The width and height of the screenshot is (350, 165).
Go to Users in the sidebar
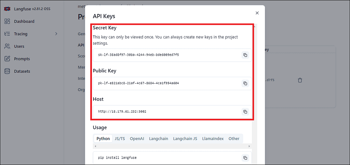click(19, 46)
